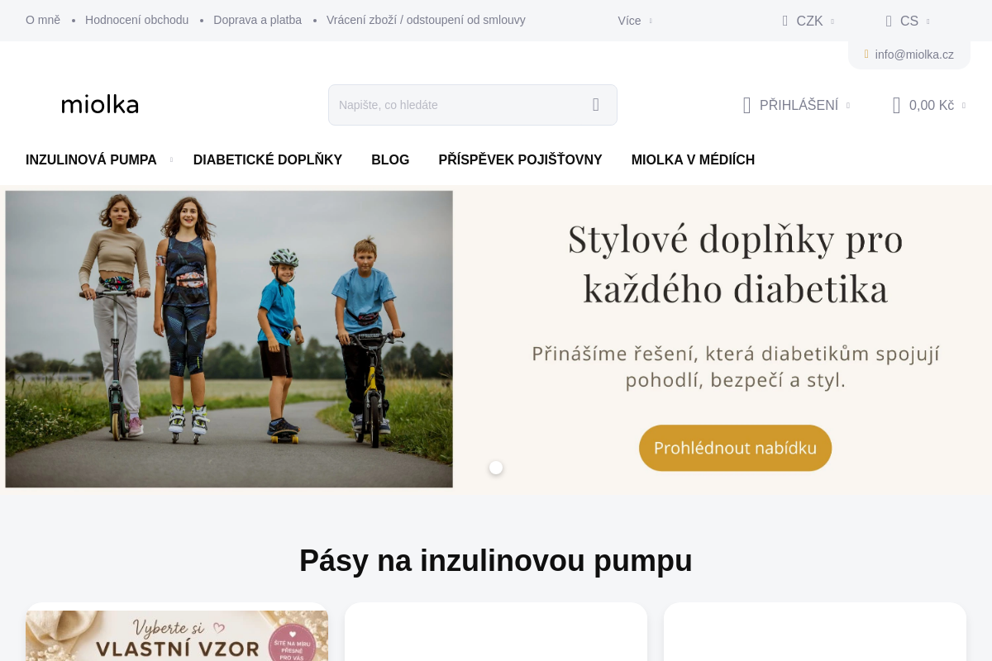Expand the Inzulinová pumpa submenu arrow

pyautogui.click(x=171, y=160)
